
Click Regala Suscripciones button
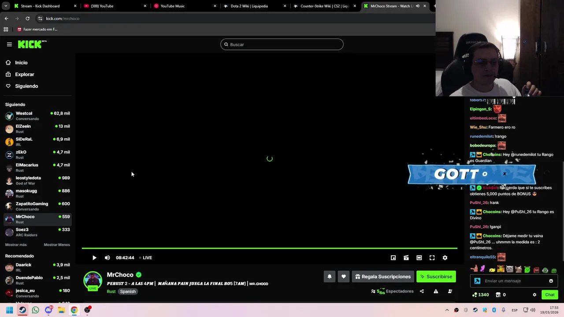[383, 276]
